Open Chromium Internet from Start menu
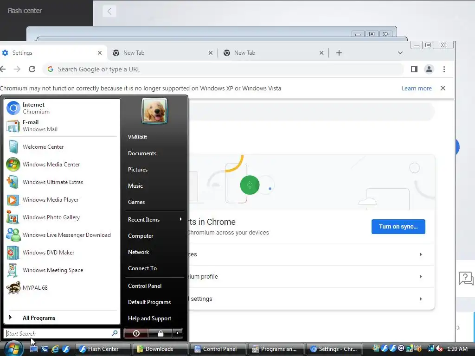The height and width of the screenshot is (356, 475). pos(62,108)
